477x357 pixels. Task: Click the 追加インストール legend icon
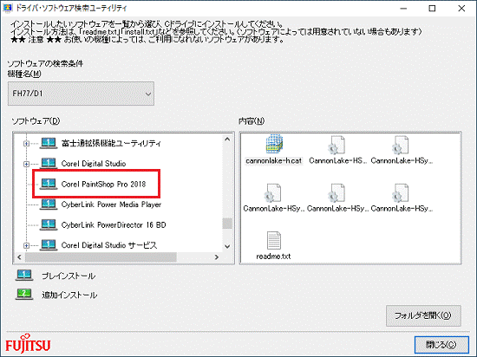click(x=24, y=294)
